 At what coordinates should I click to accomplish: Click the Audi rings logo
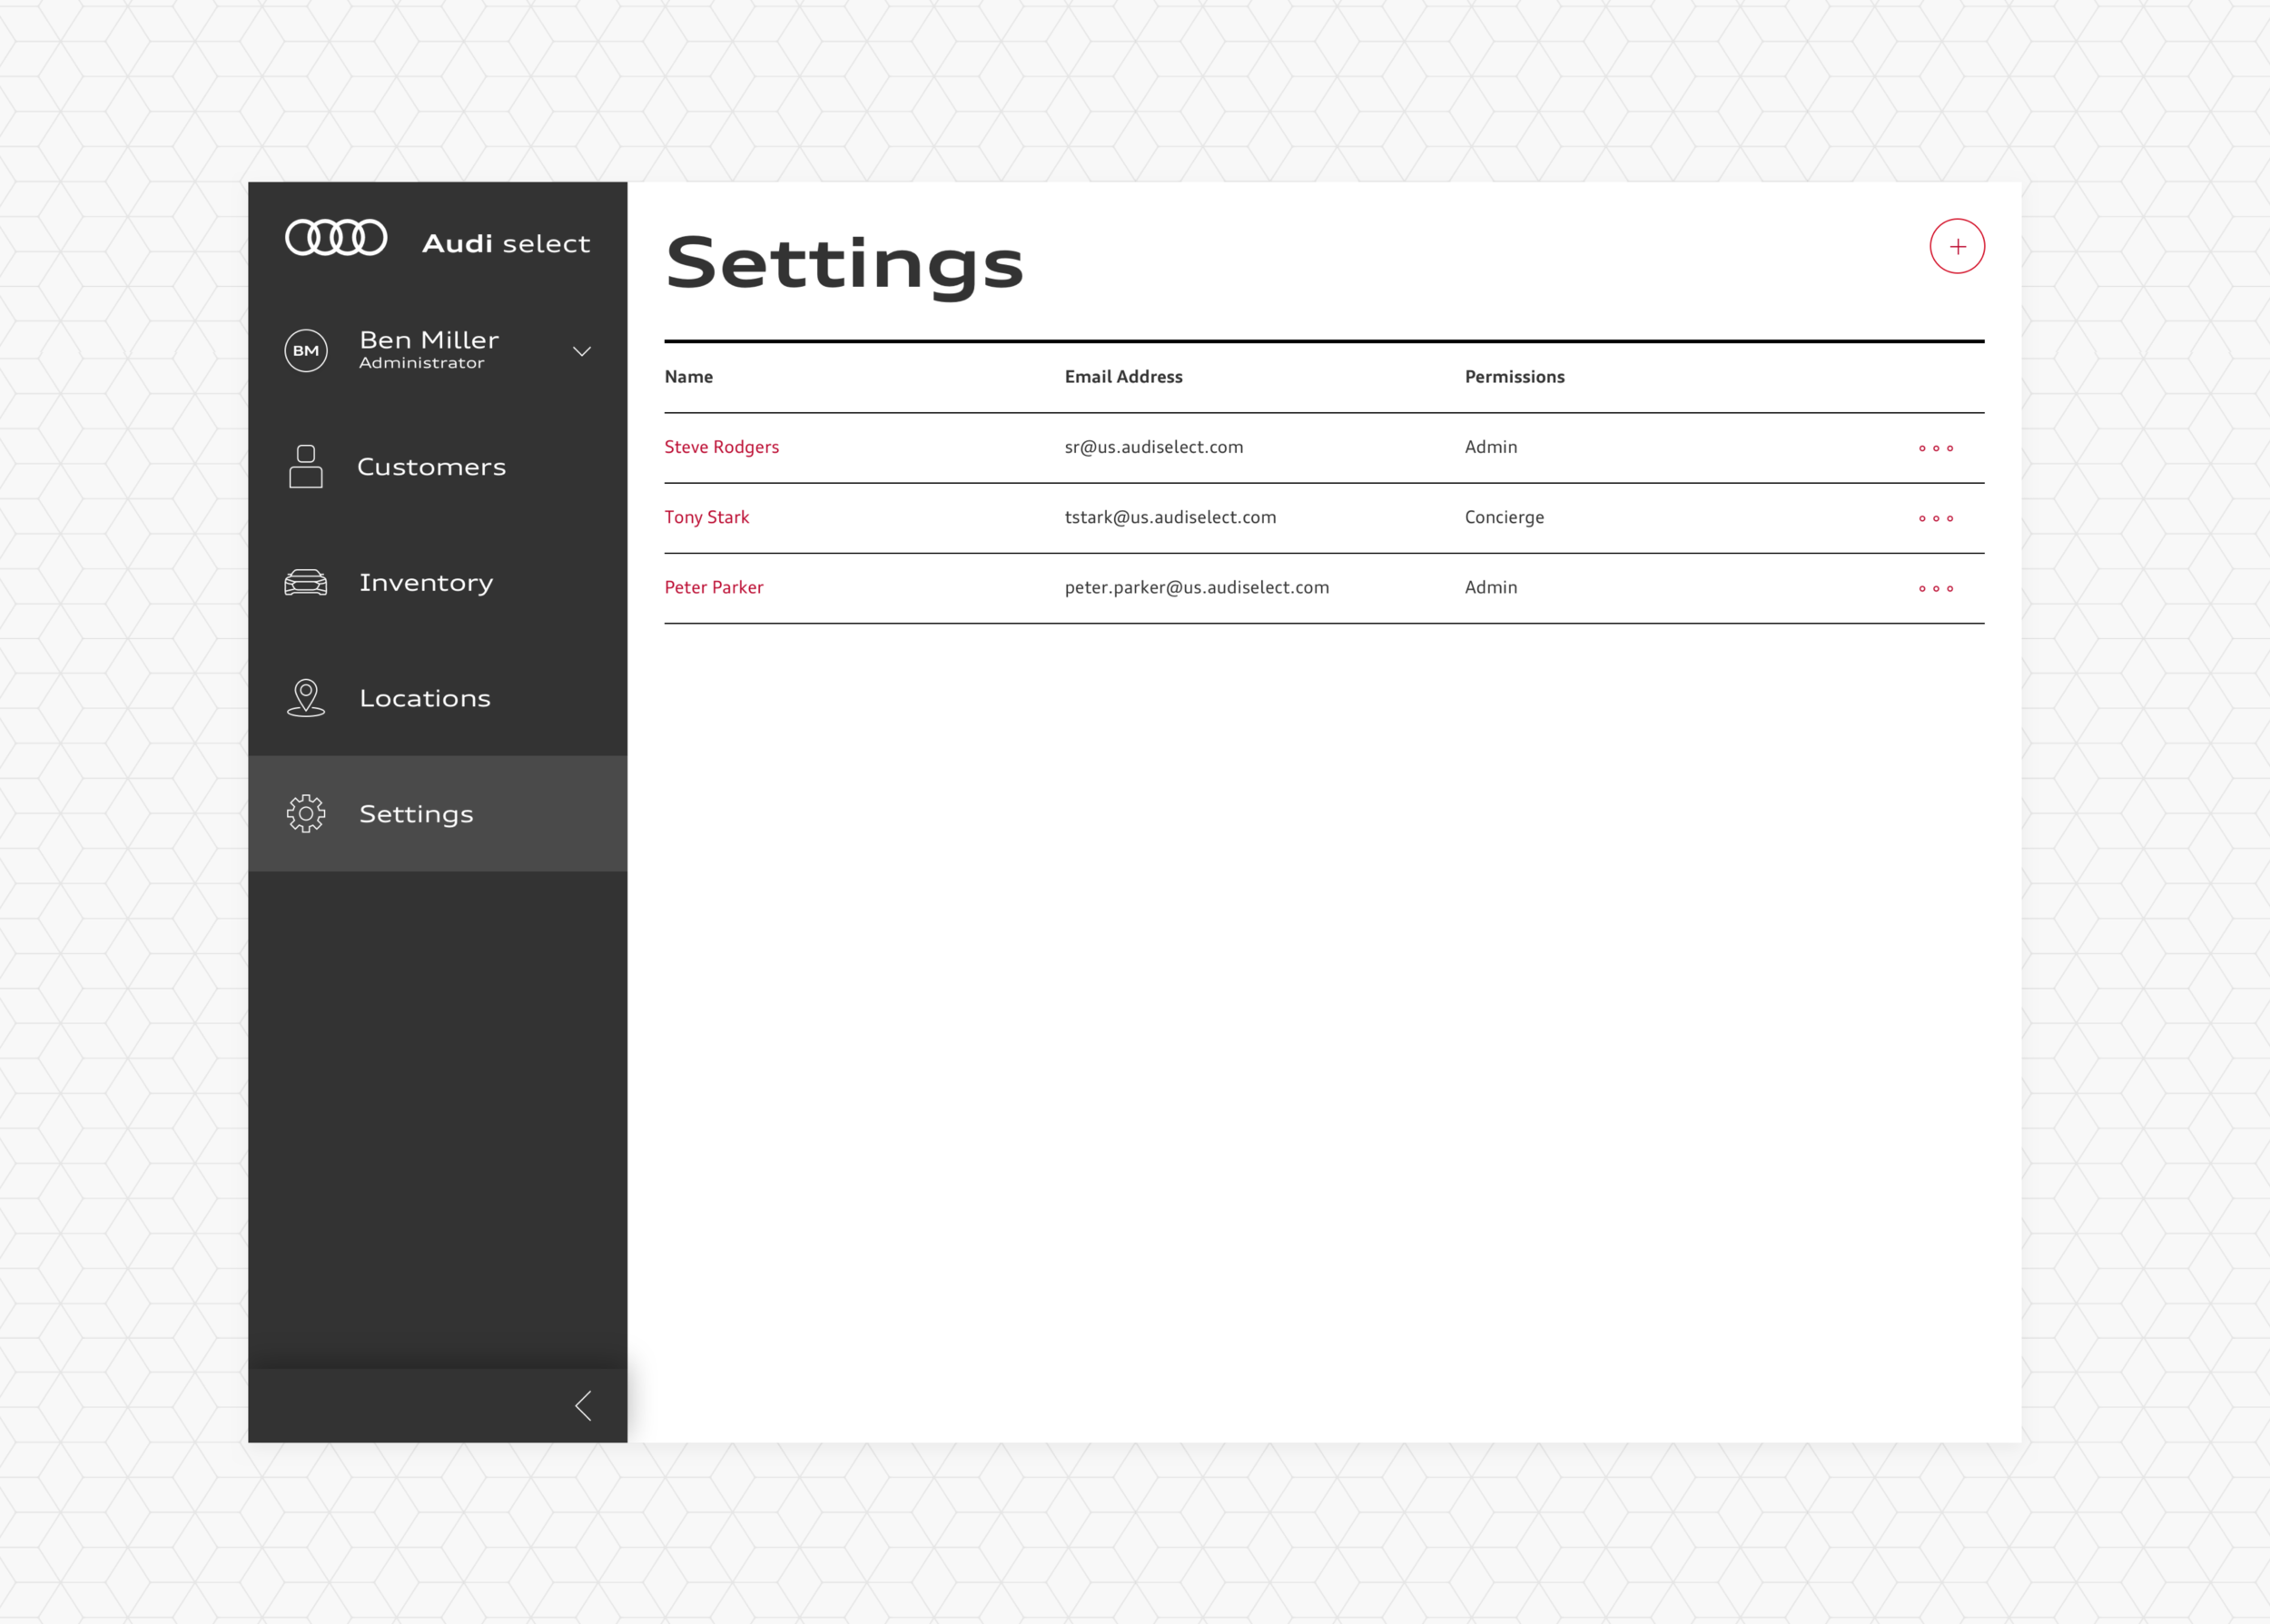336,238
